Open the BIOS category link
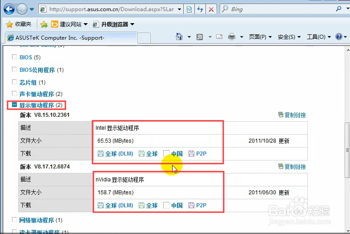Screen dimensions: 350x234 point(26,57)
